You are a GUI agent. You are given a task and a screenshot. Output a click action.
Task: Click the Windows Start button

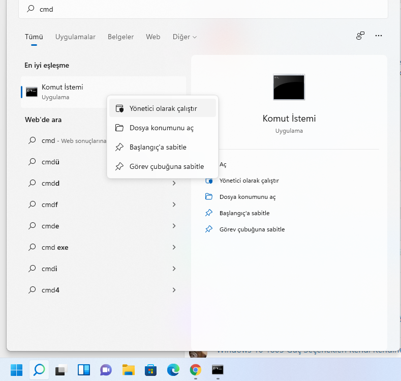17,370
